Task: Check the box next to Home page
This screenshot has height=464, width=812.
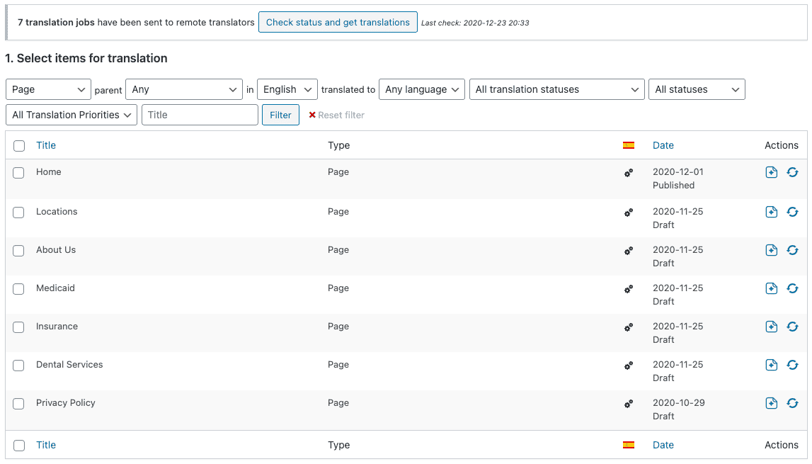Action: [19, 173]
